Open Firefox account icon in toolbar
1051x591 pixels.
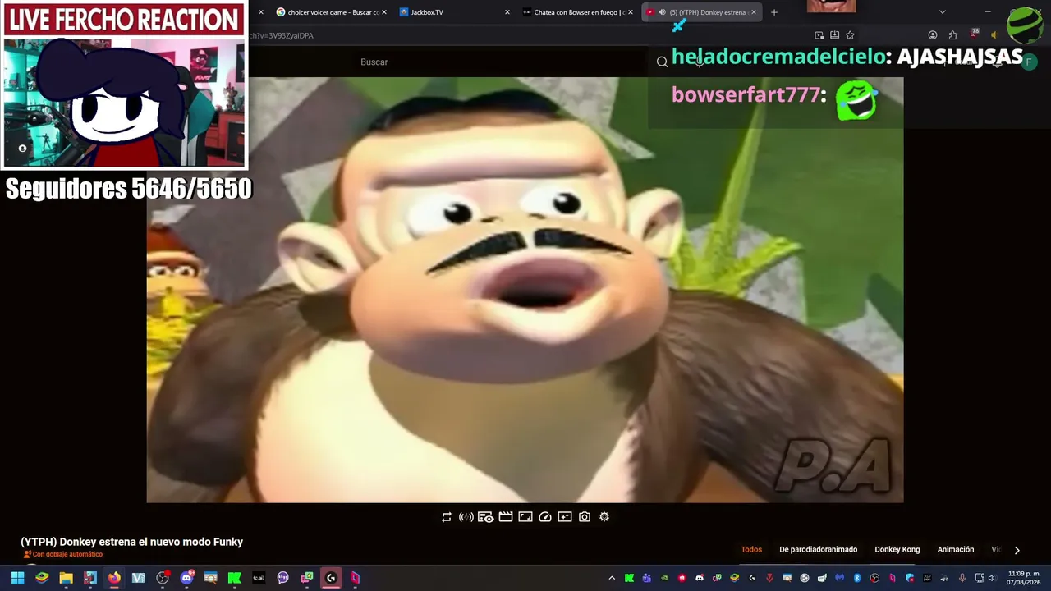[x=933, y=35]
